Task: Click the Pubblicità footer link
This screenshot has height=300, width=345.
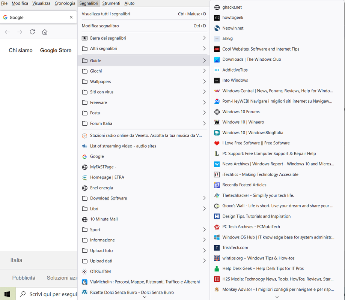Action: click(24, 278)
